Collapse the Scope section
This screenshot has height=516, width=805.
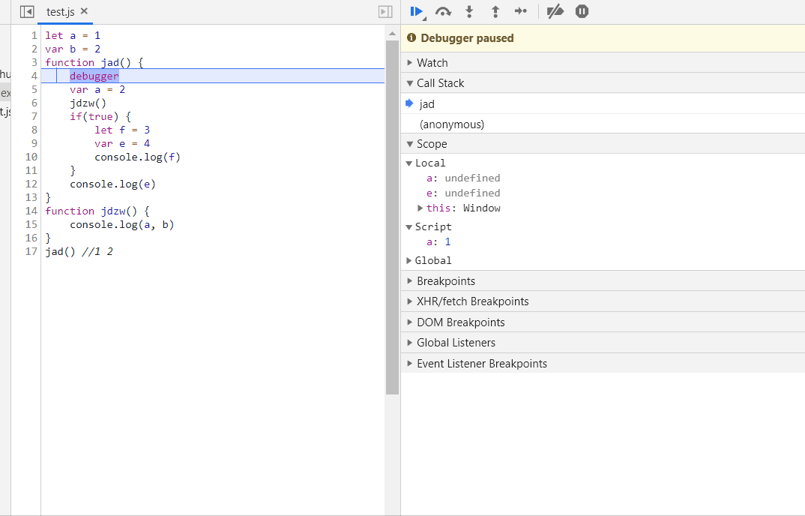[603, 144]
